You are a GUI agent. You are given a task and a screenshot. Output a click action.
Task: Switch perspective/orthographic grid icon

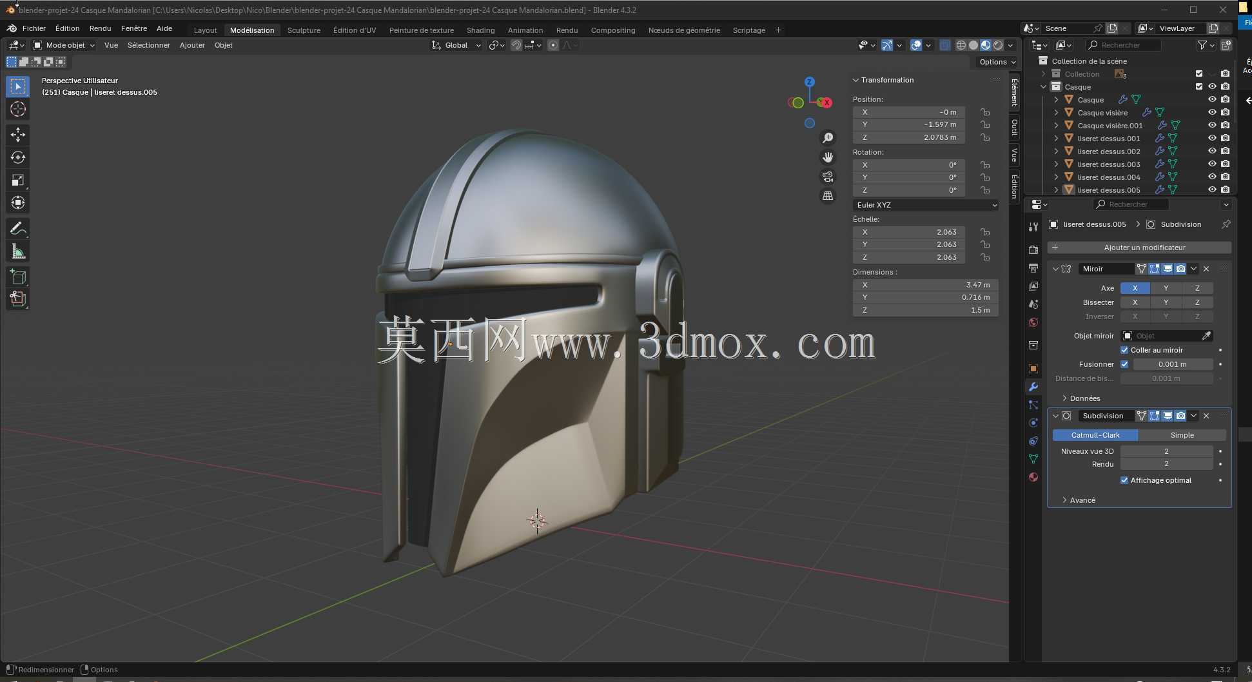(x=828, y=196)
